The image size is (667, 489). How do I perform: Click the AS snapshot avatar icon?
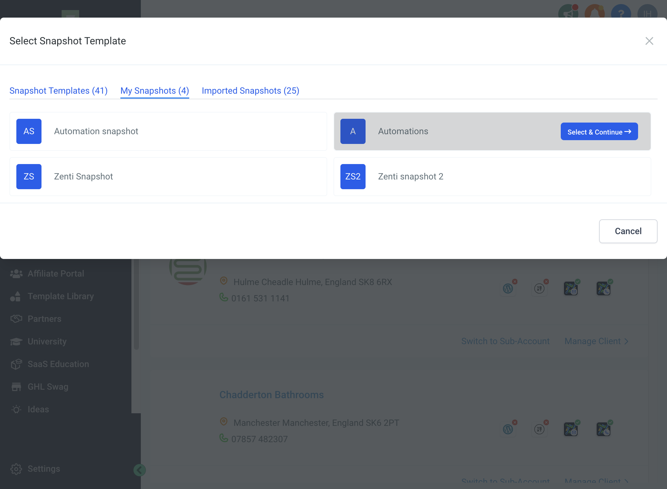(x=29, y=131)
